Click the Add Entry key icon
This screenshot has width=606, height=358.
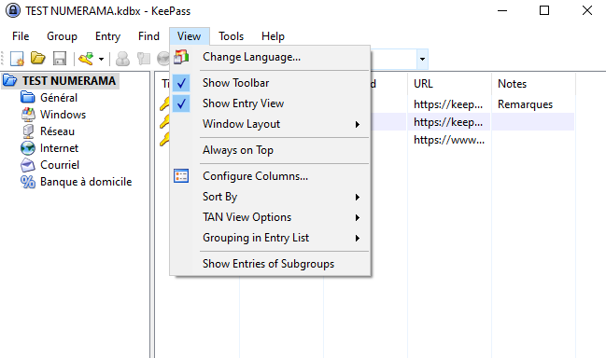click(x=86, y=59)
